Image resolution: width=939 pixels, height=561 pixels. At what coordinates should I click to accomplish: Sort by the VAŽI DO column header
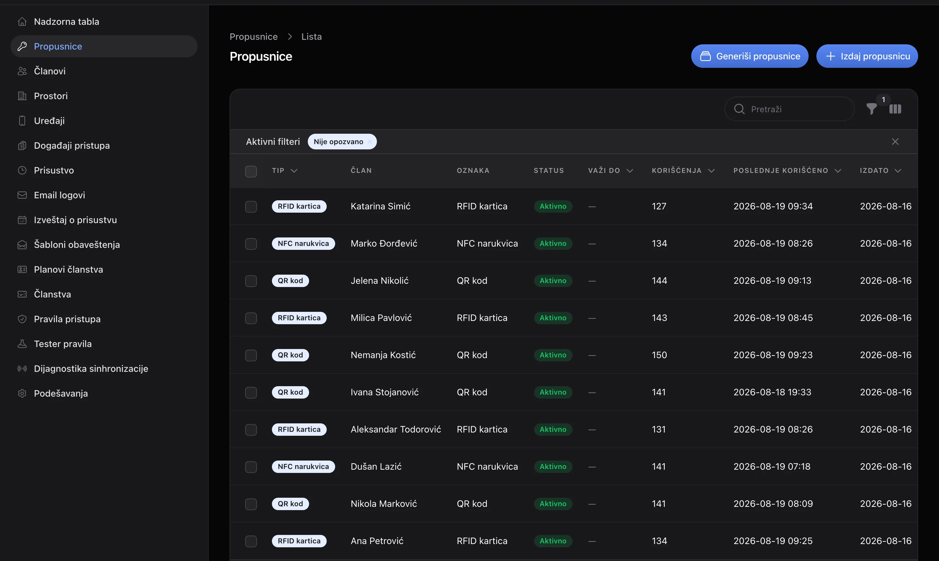pos(610,171)
